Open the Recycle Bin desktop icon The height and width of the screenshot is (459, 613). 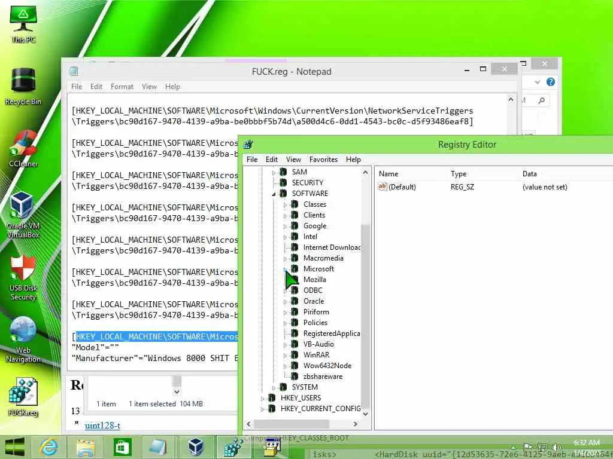[23, 87]
